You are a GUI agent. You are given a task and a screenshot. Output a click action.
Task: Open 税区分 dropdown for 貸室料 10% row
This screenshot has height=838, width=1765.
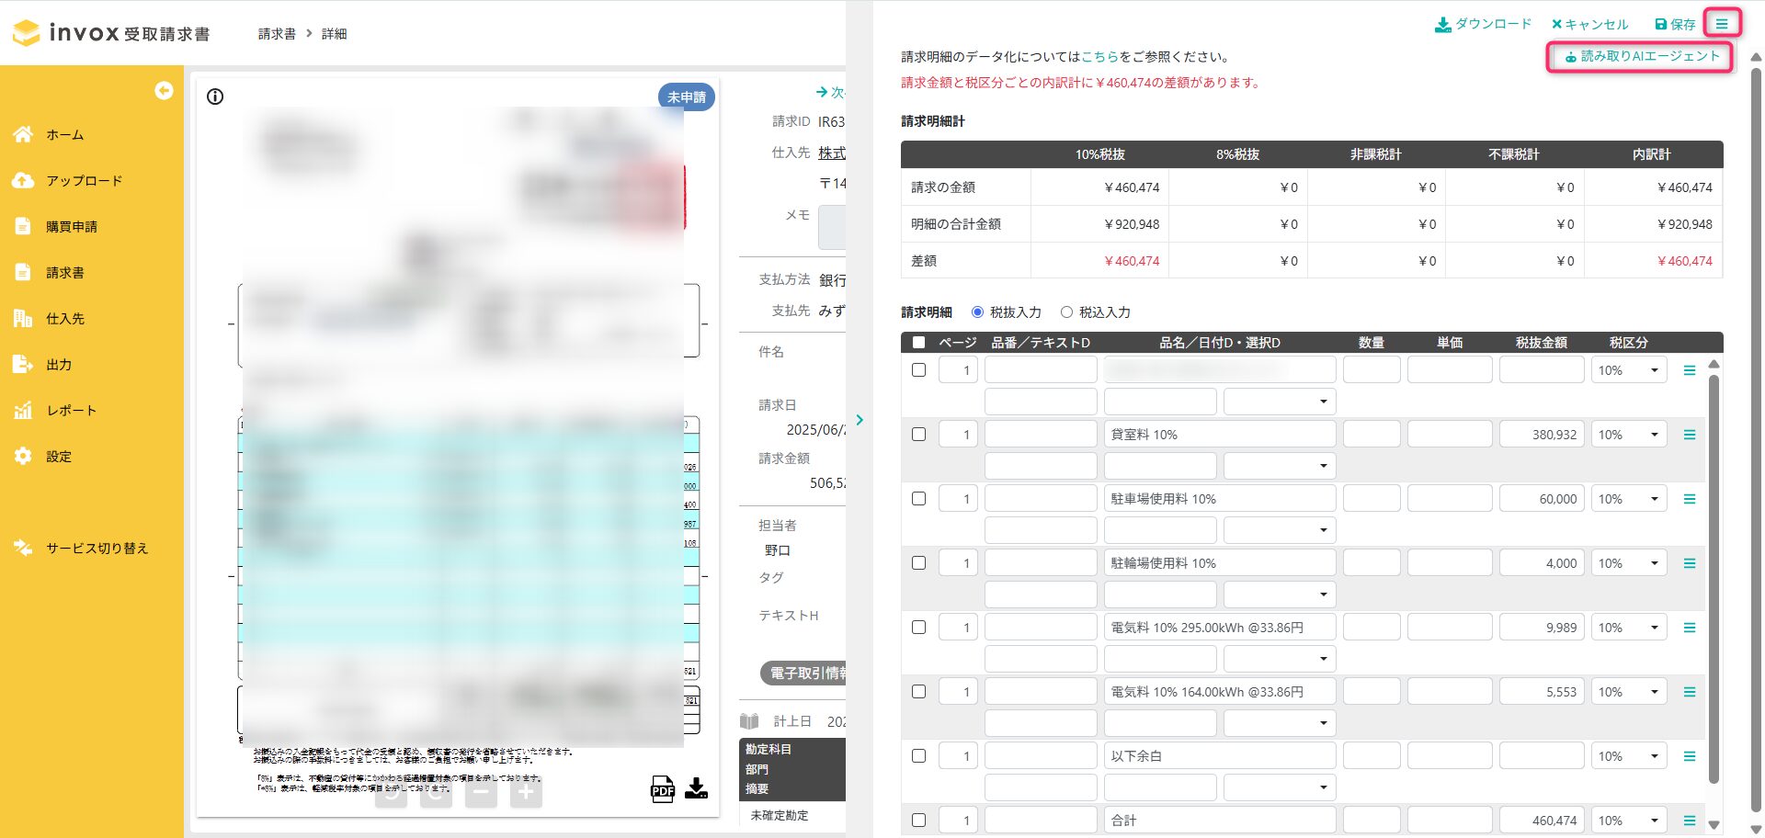1628,435
